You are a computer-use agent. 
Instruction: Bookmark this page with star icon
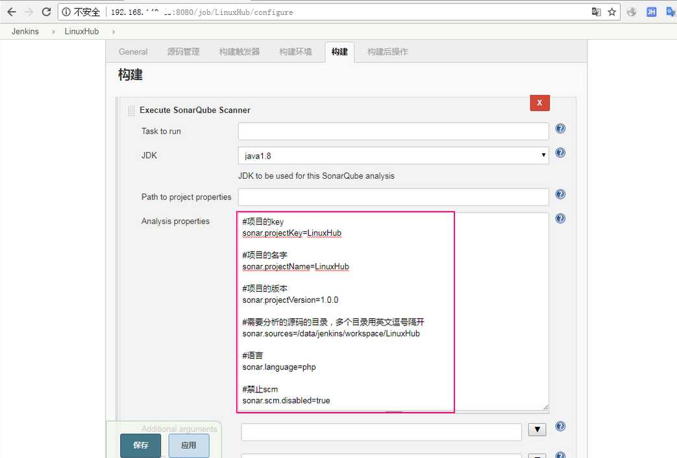[612, 12]
